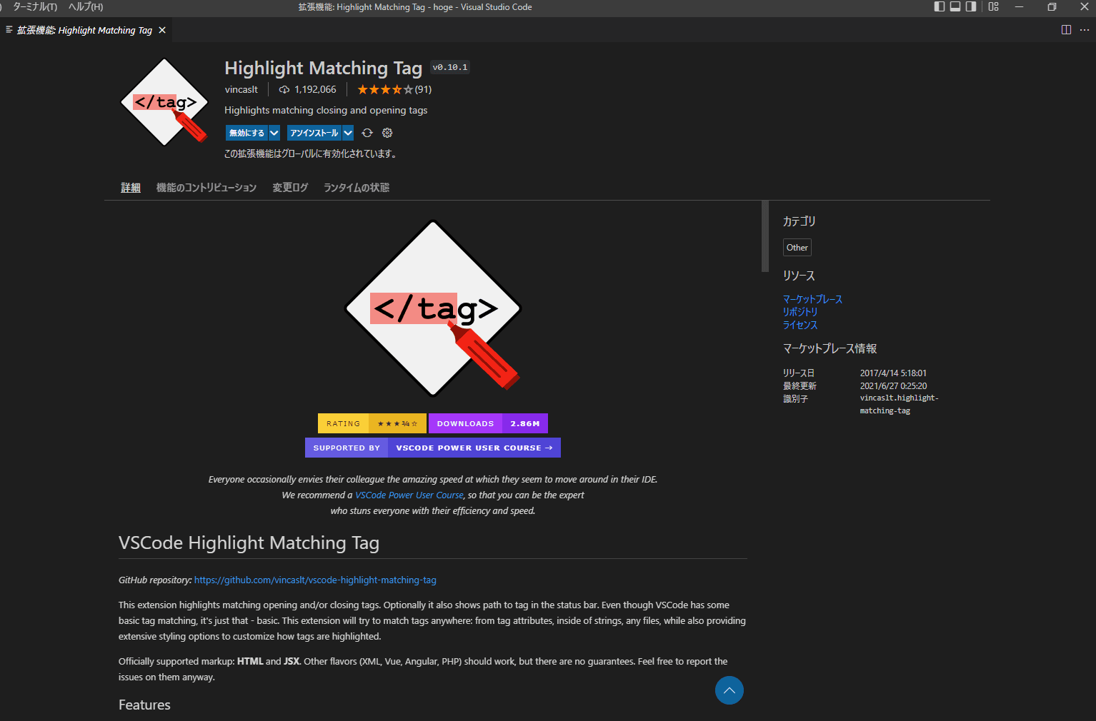1096x721 pixels.
Task: Click the star rating next to (91)
Action: [385, 90]
